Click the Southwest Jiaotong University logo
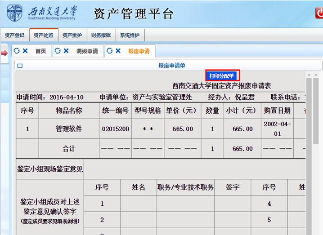This screenshot has width=323, height=235. coord(41,13)
